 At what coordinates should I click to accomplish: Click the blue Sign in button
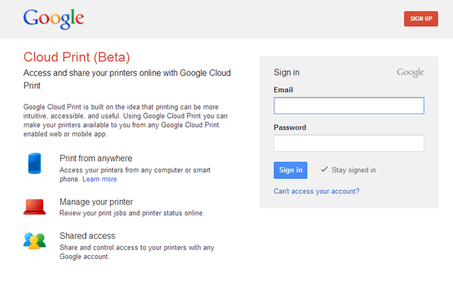(x=291, y=170)
